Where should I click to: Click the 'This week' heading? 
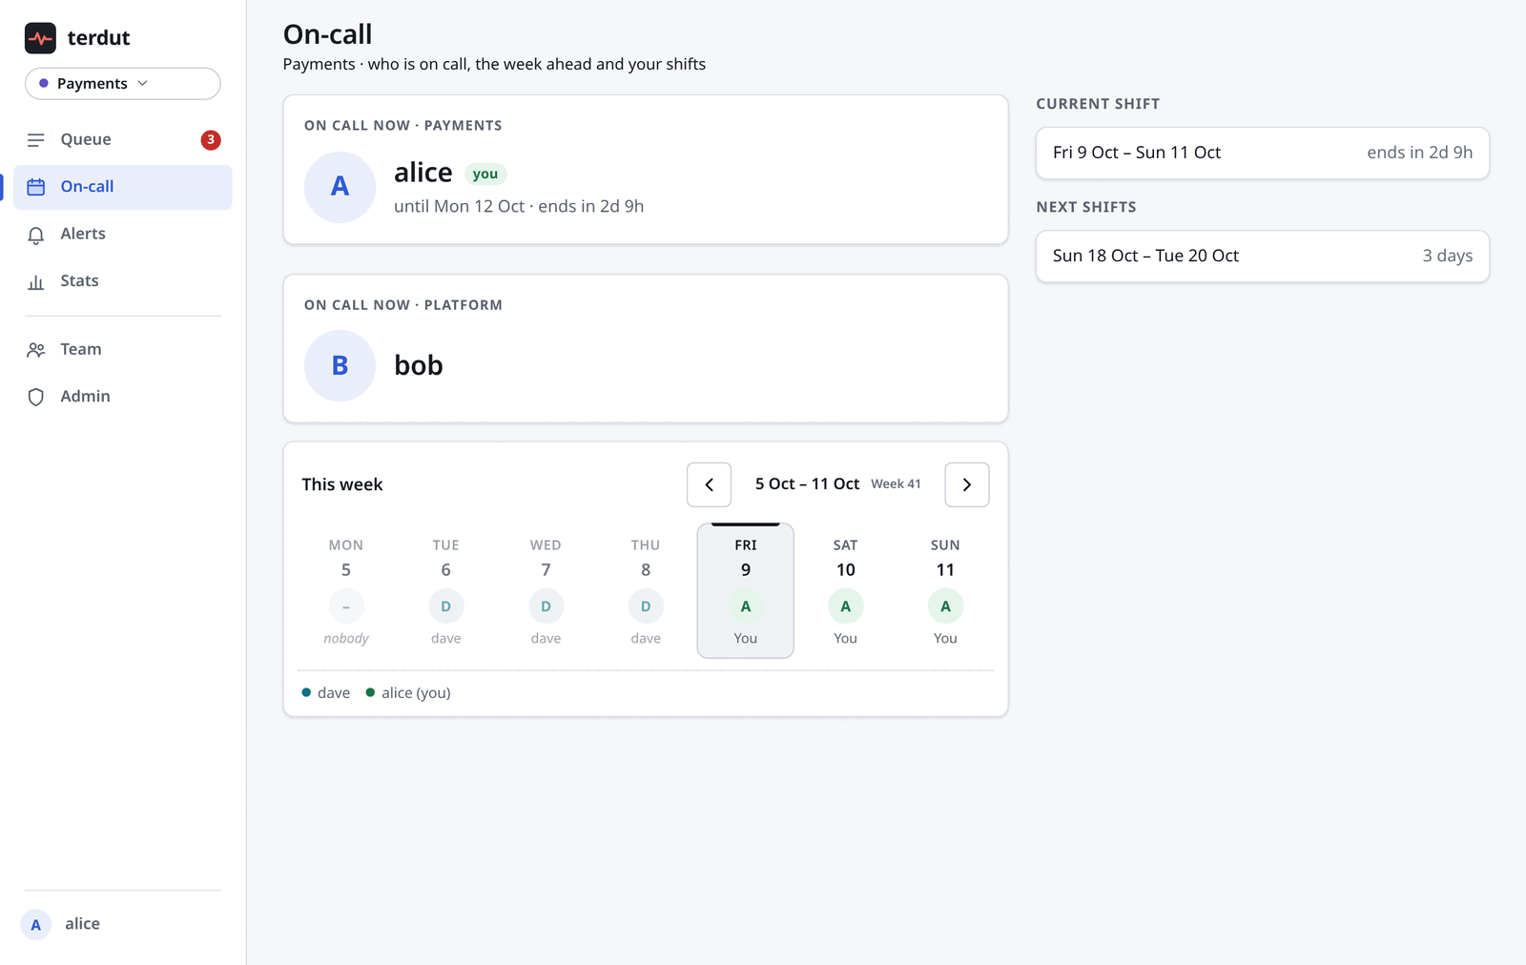(342, 484)
